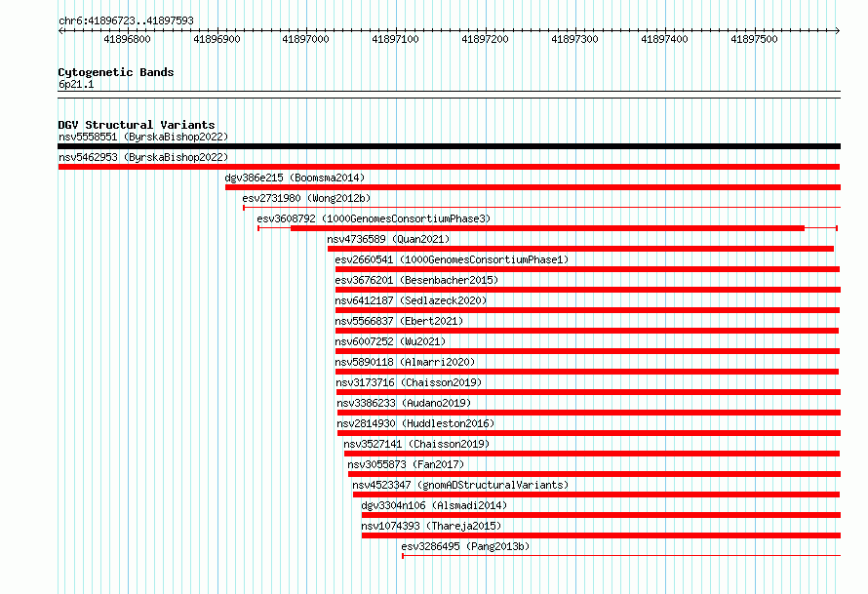
Task: Open nsv5890118 (Almarri2020) label
Action: pyautogui.click(x=405, y=362)
